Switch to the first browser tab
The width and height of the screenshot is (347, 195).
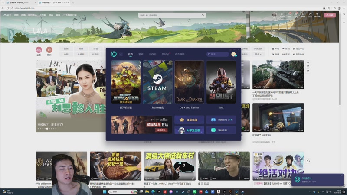pyautogui.click(x=20, y=3)
